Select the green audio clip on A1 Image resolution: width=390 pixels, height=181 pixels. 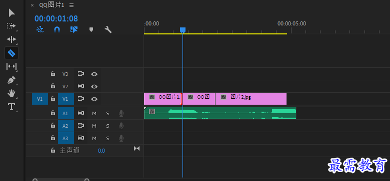pyautogui.click(x=220, y=113)
